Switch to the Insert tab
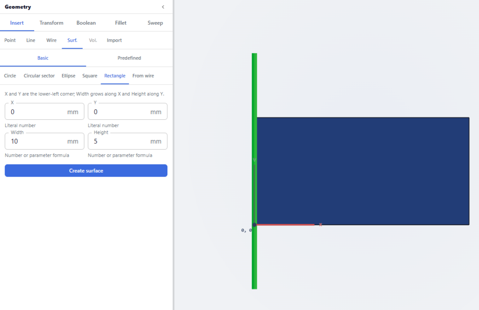Viewport: 479px width, 310px height. (x=17, y=23)
